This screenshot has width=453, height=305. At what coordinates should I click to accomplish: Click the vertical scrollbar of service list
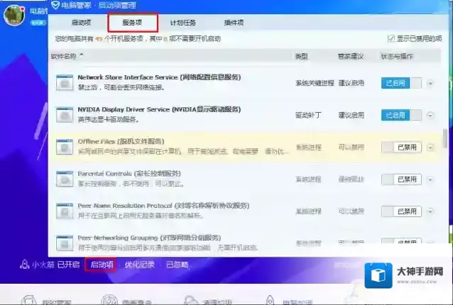point(445,139)
